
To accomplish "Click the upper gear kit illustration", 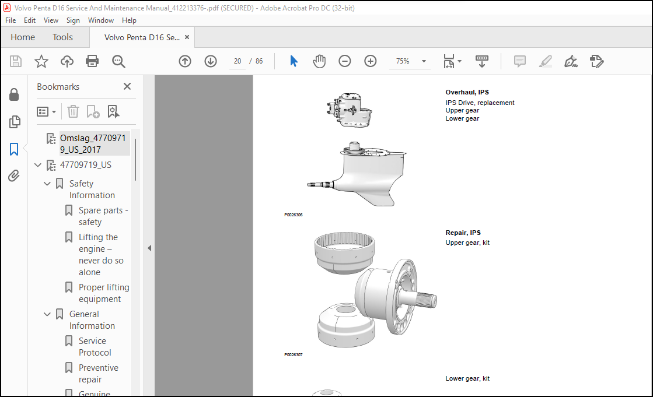I will pos(375,290).
